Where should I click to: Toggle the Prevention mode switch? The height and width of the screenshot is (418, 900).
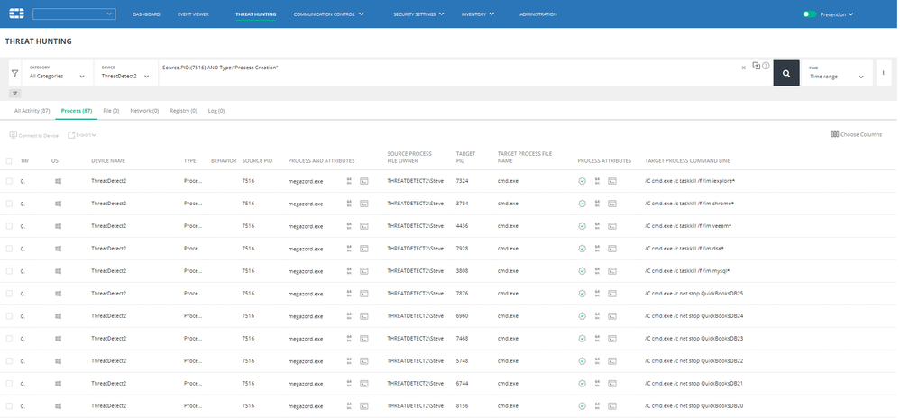click(809, 14)
